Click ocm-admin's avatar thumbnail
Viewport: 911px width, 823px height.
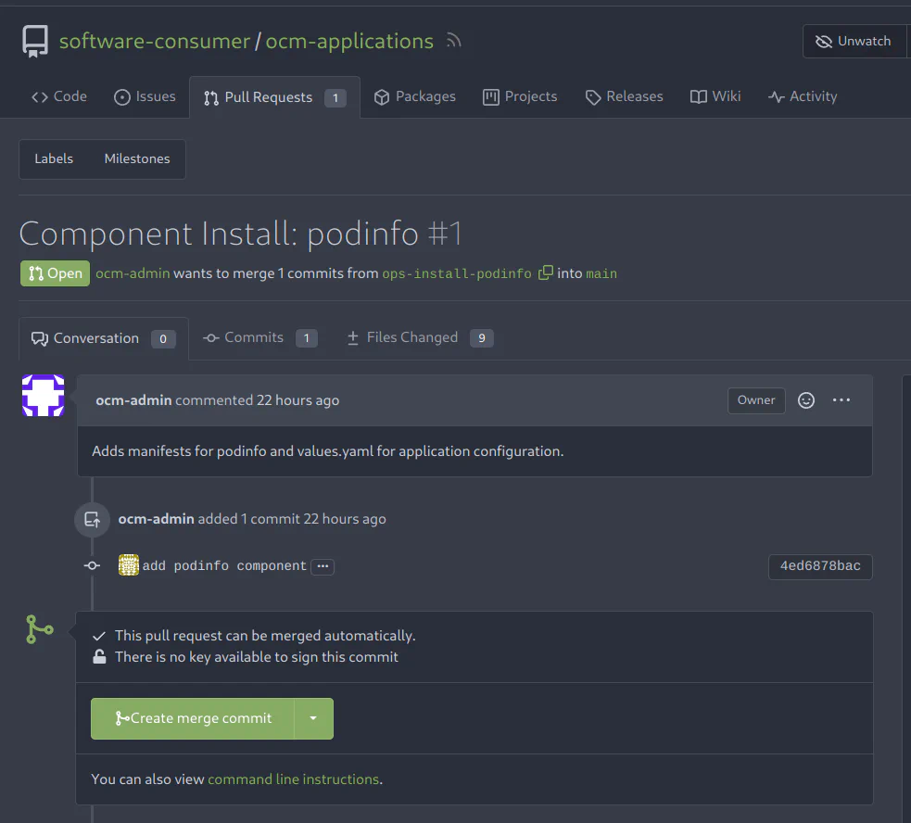click(43, 394)
